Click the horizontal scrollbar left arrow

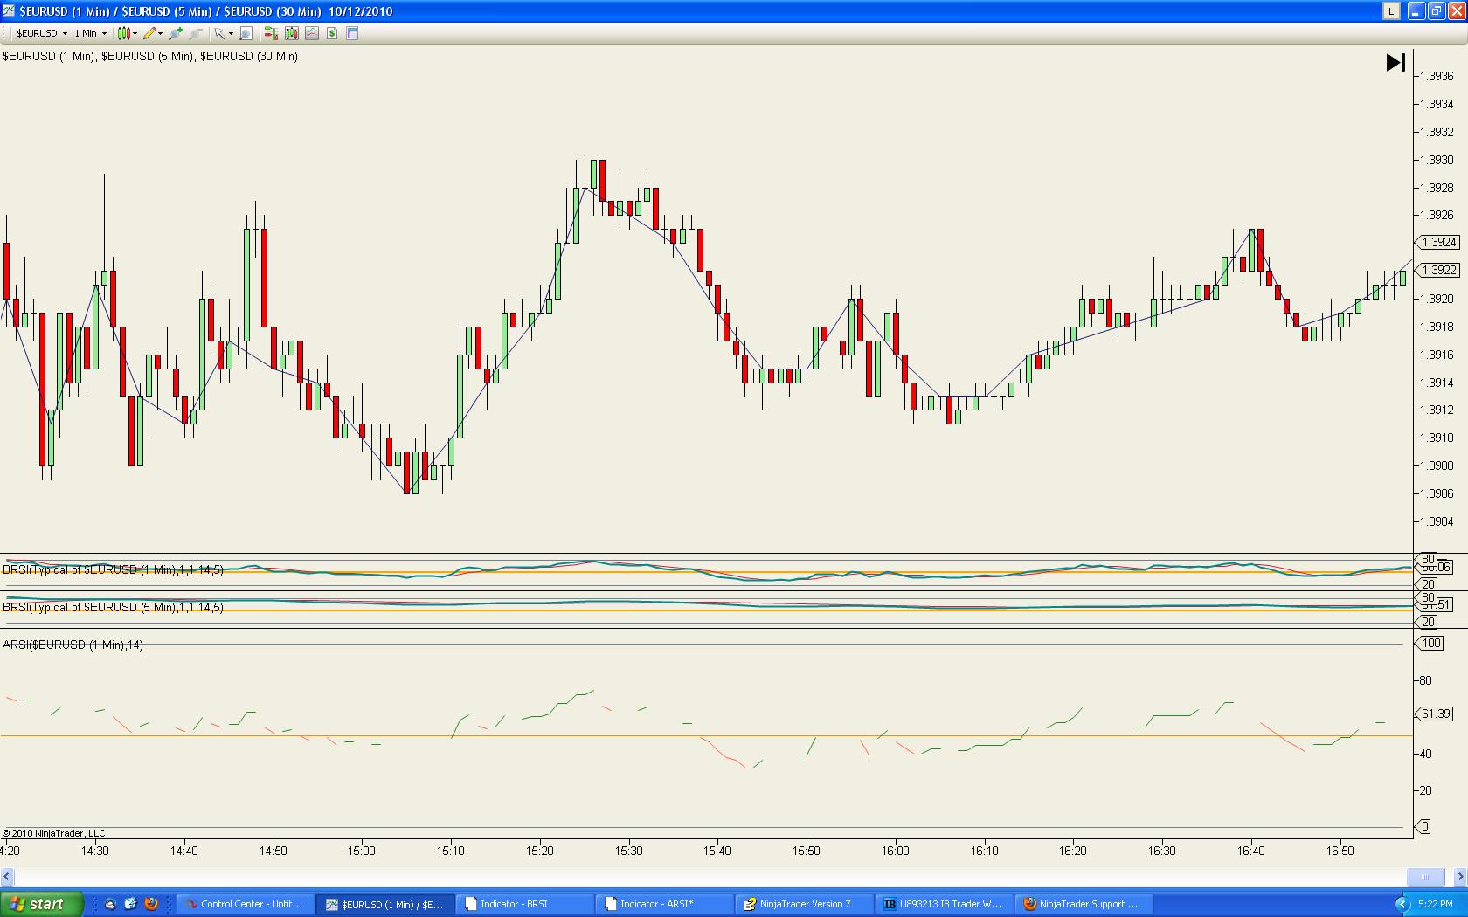(7, 876)
